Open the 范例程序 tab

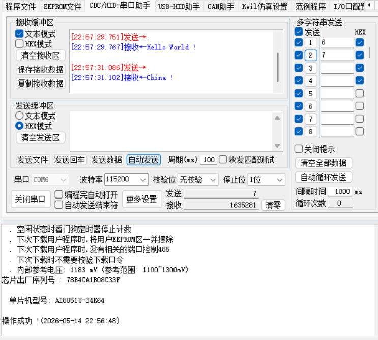click(x=310, y=6)
